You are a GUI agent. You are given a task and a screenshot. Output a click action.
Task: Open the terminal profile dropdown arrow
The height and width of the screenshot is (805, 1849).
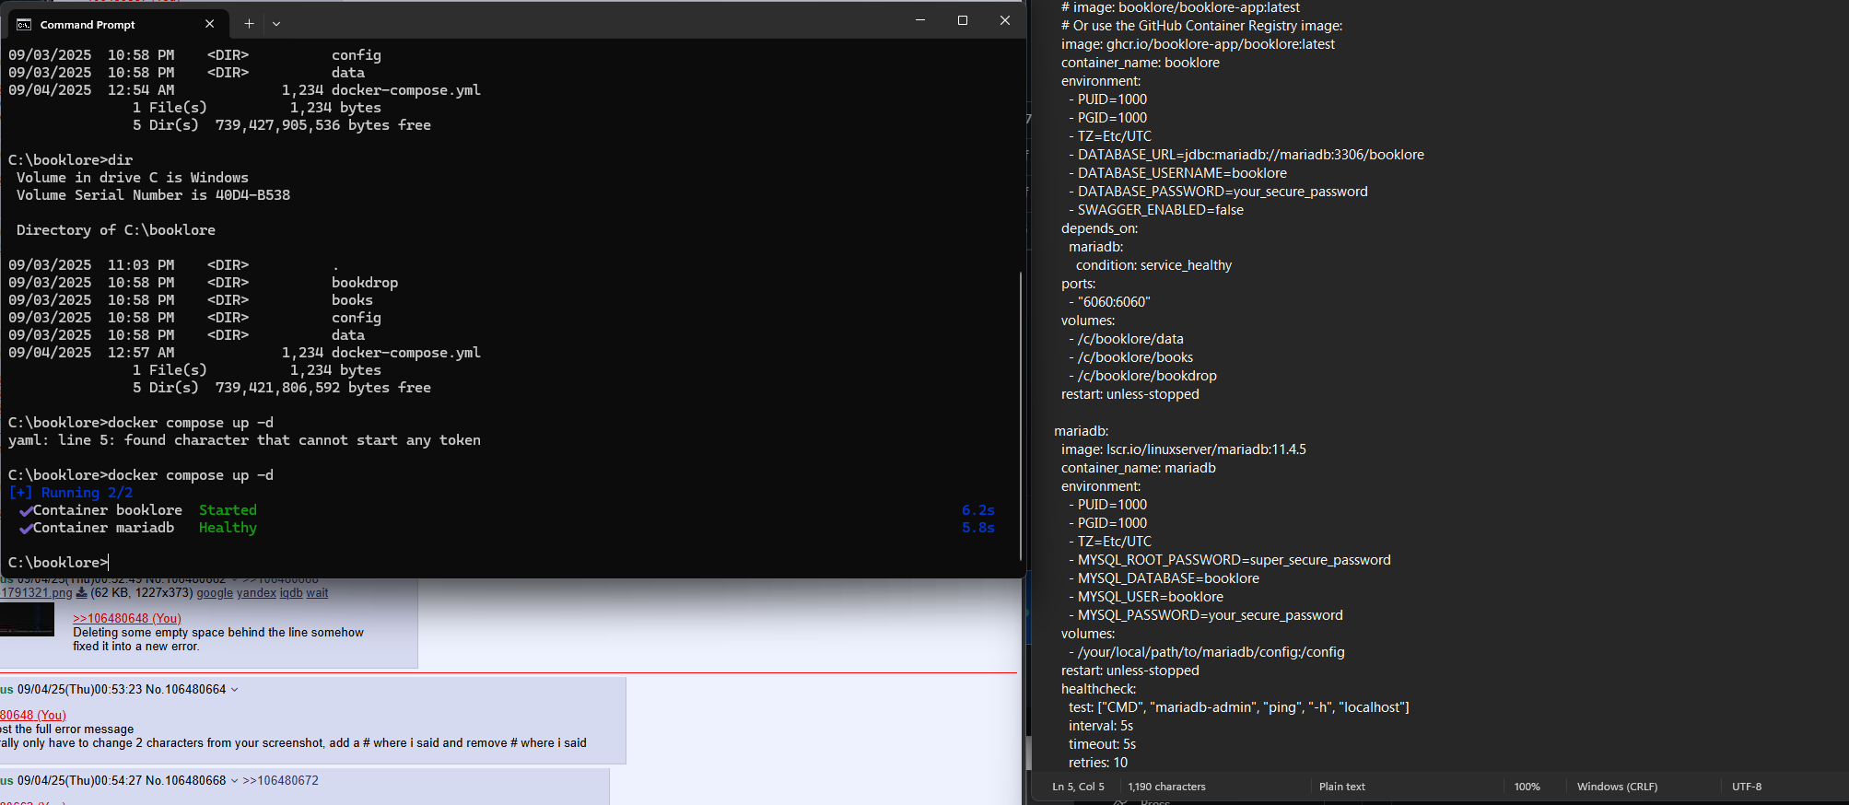point(276,24)
